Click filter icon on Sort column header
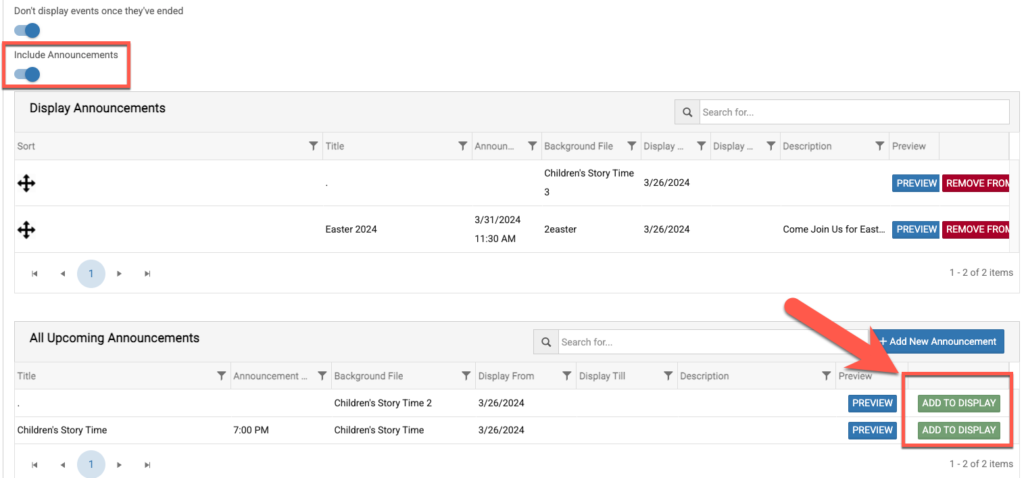 click(313, 146)
